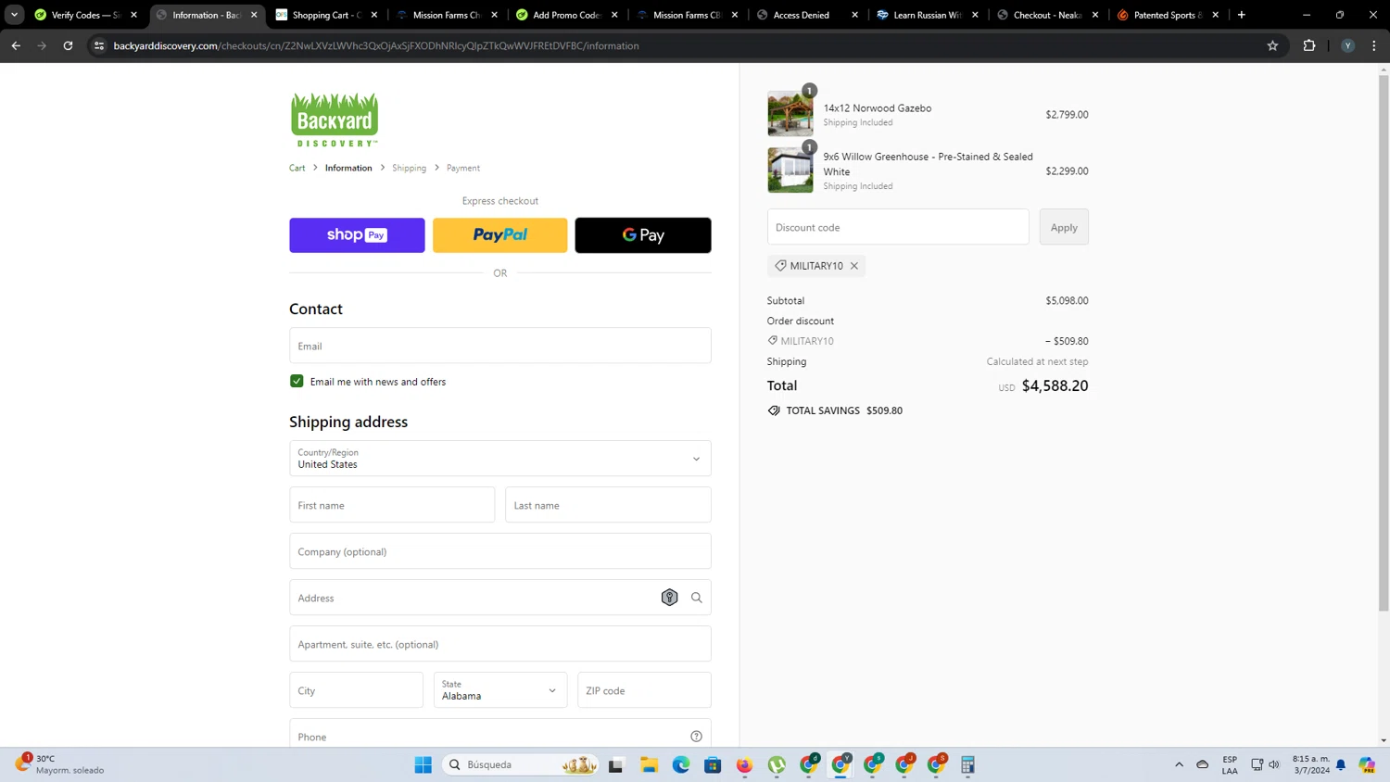1390x782 pixels.
Task: Focus the Email input field
Action: pos(500,346)
